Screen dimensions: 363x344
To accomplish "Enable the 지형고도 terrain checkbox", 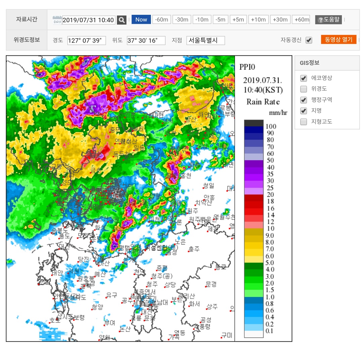I will (x=304, y=122).
